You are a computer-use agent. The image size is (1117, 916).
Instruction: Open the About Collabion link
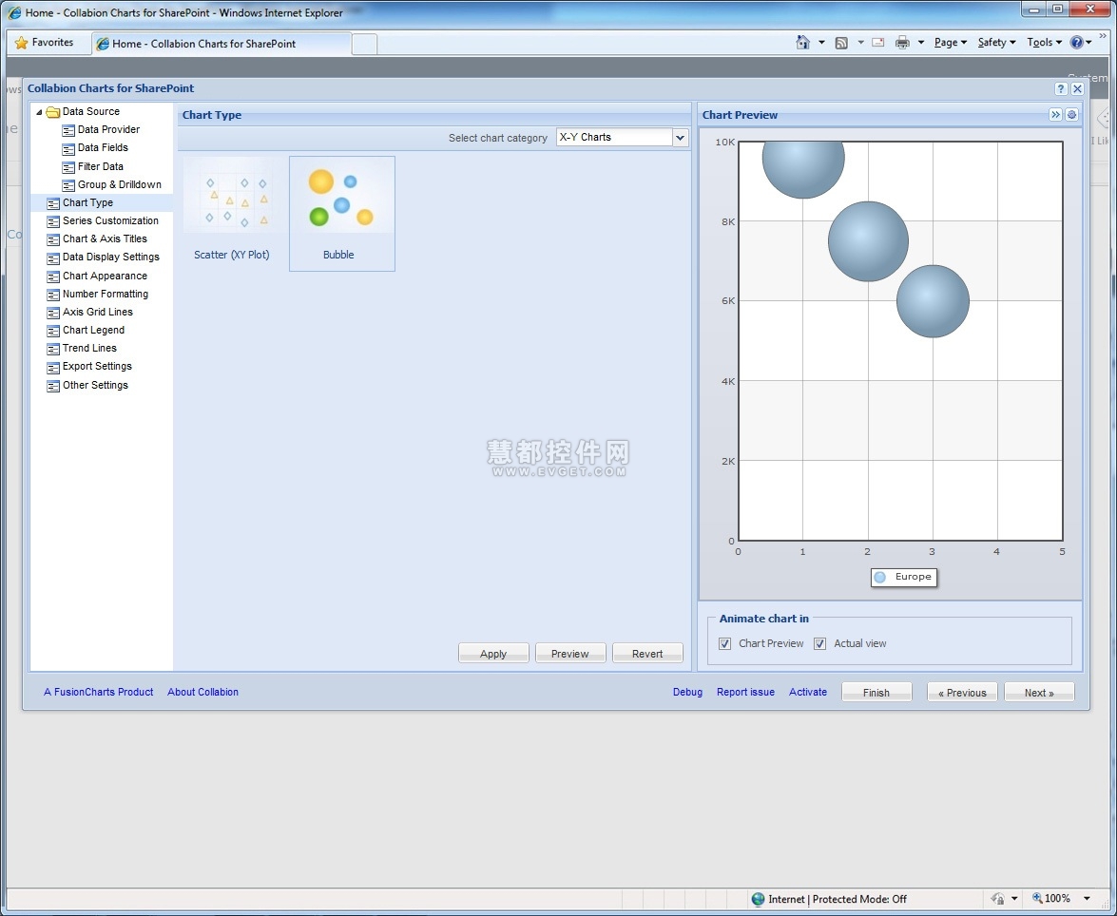(203, 693)
